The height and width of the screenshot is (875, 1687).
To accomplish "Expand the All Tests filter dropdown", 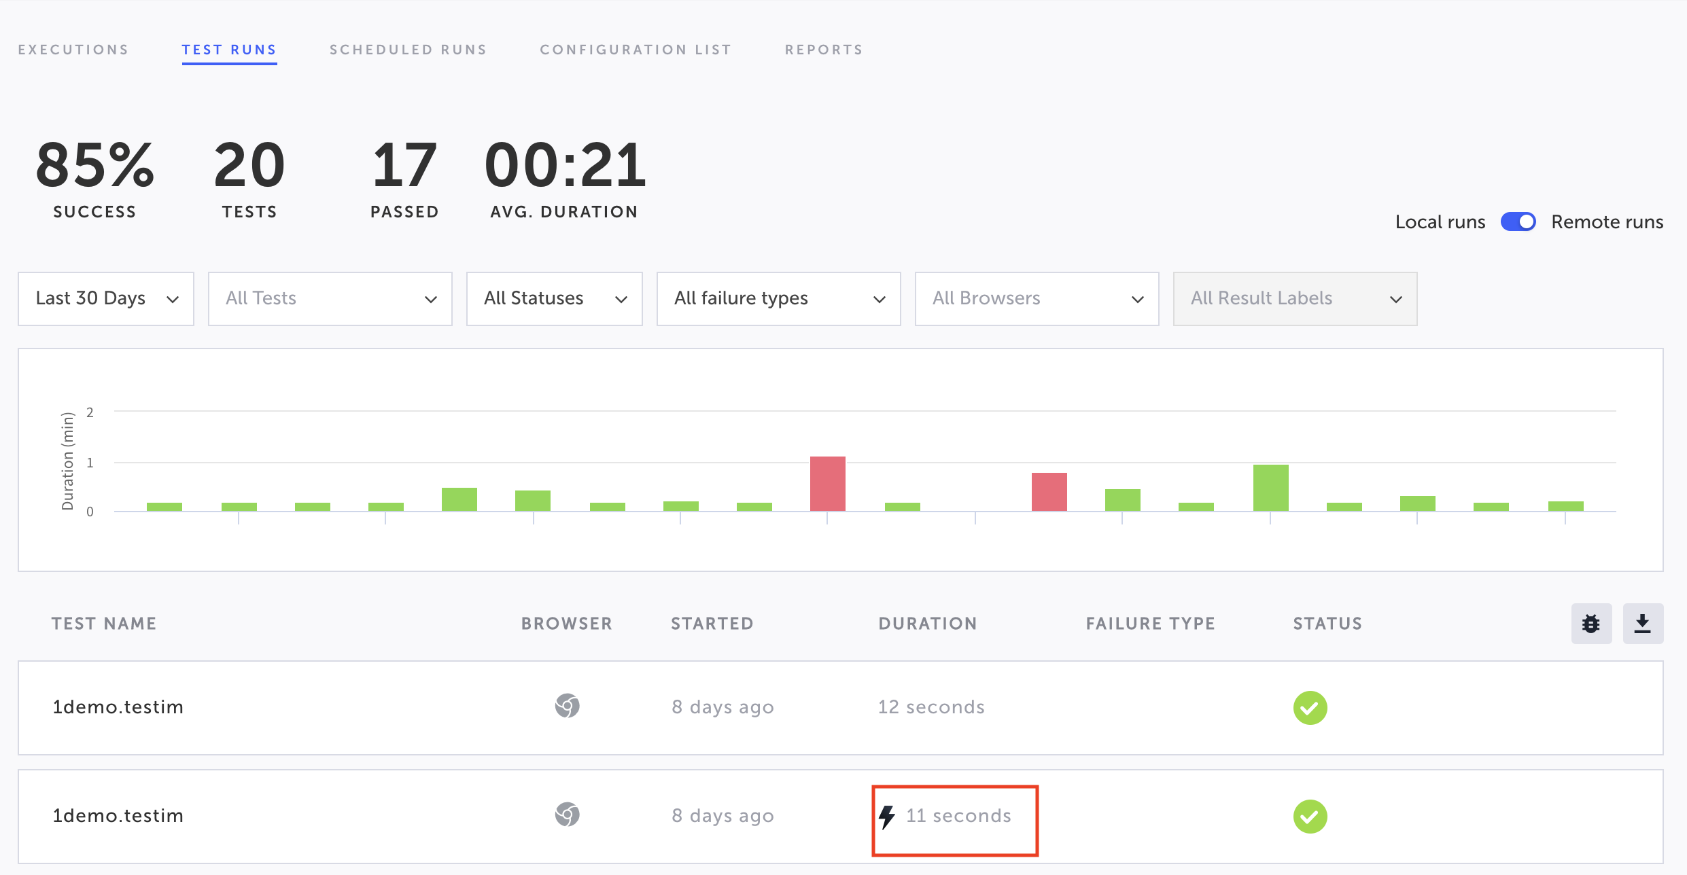I will [x=330, y=299].
